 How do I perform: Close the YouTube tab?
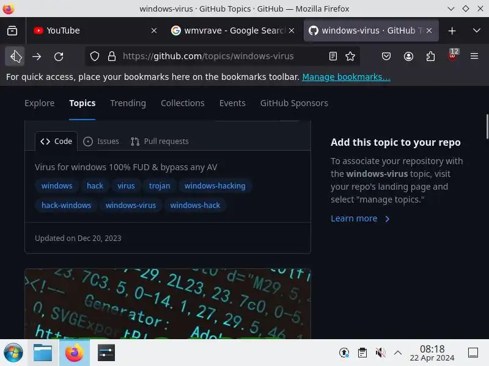[x=154, y=30]
